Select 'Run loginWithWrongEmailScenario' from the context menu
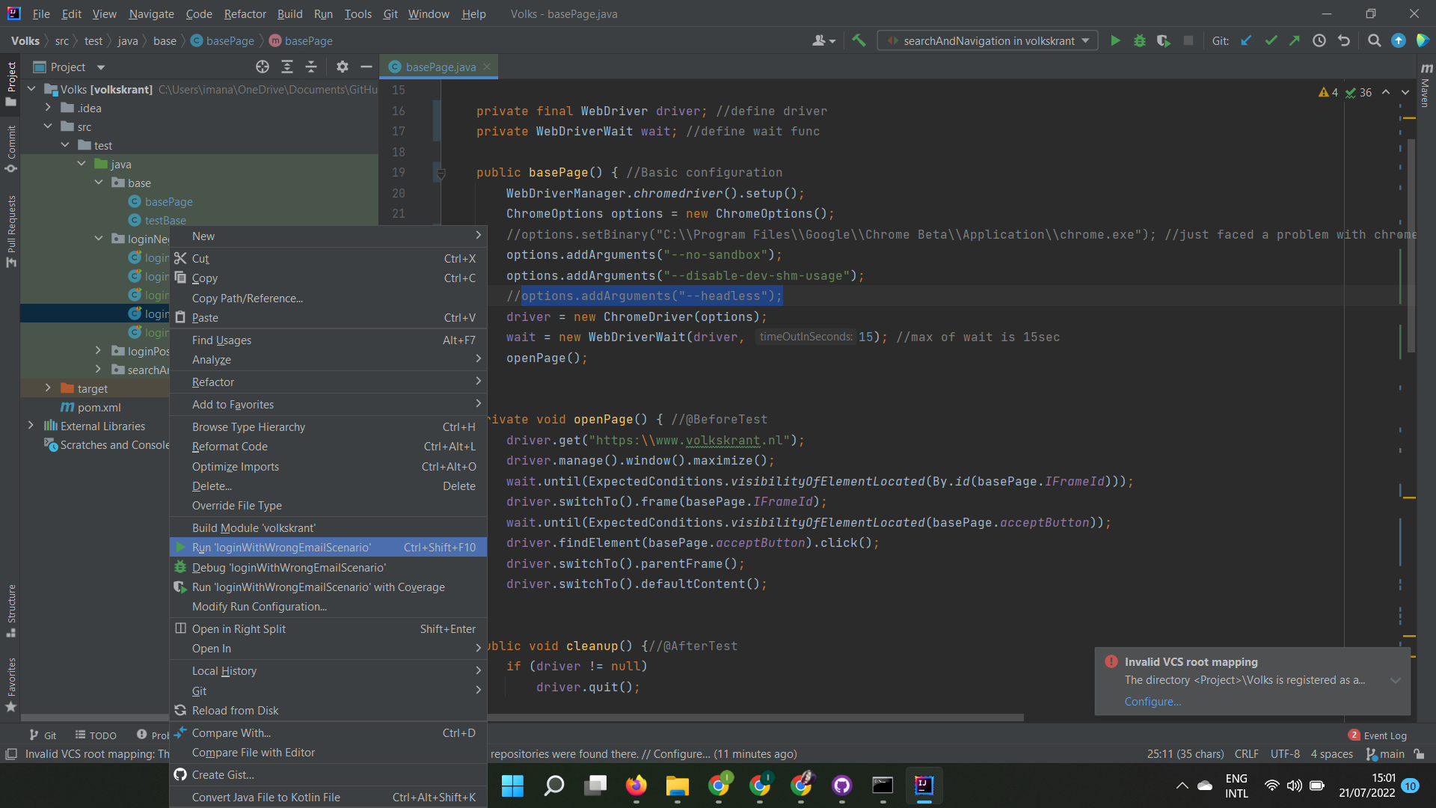This screenshot has width=1436, height=808. pos(282,547)
